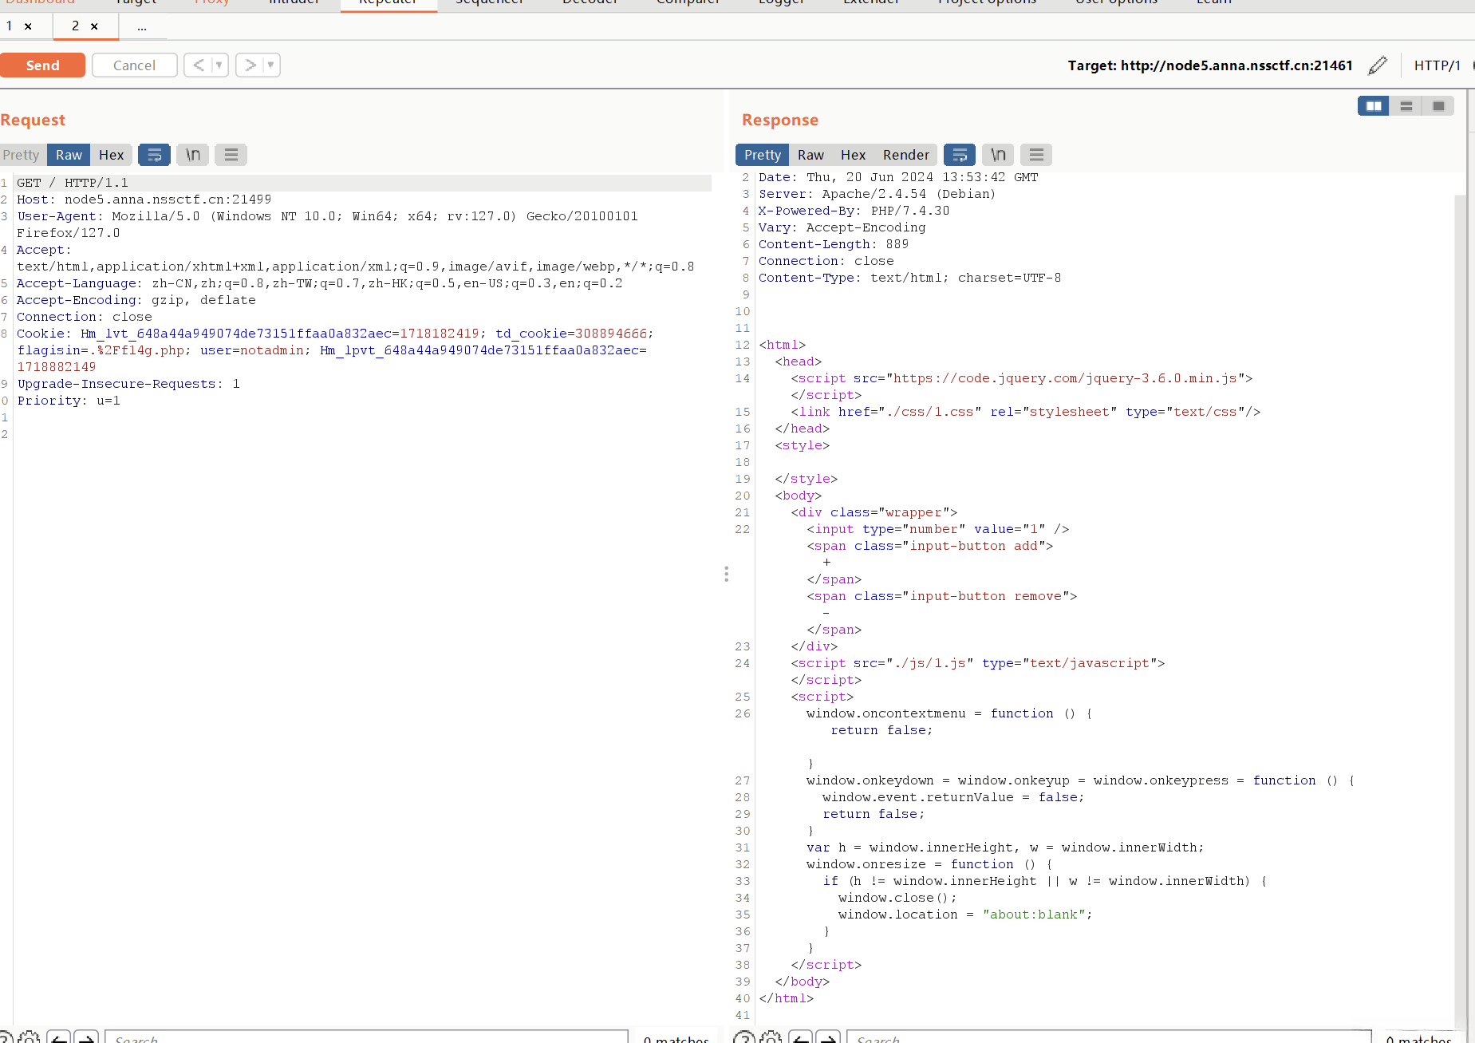The image size is (1475, 1043).
Task: Expand the history back dropdown arrow
Action: 219,65
